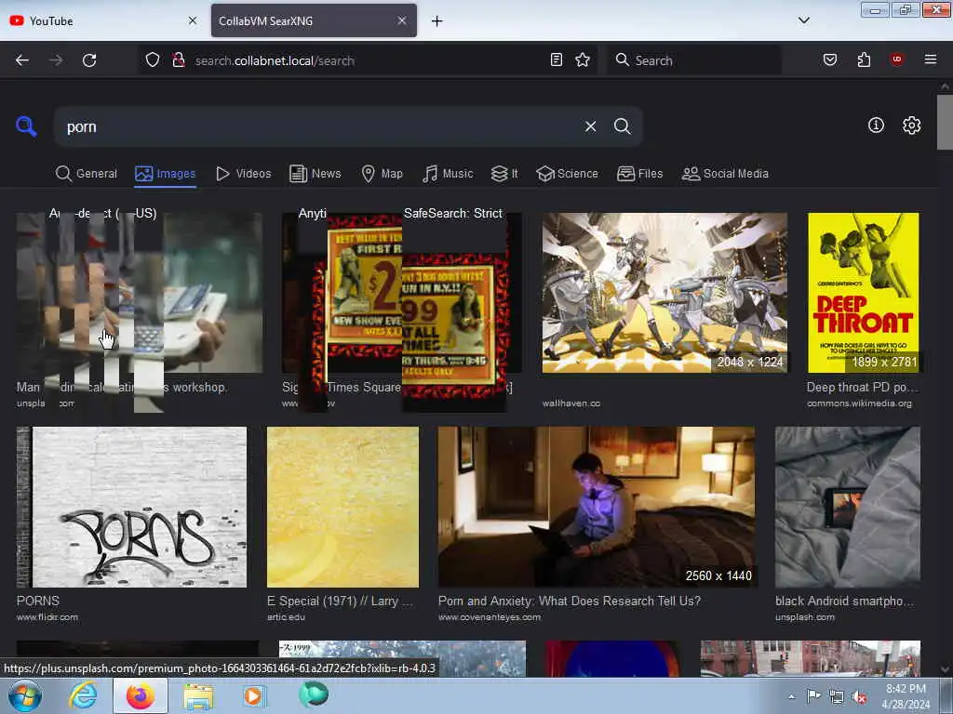
Task: Expand the list all tabs chevron
Action: [x=803, y=20]
